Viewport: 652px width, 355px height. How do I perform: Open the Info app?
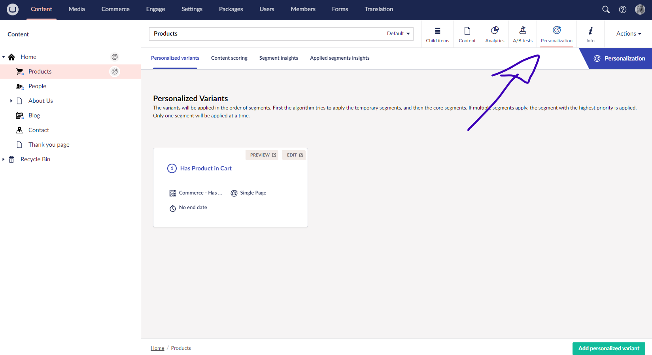pos(590,34)
